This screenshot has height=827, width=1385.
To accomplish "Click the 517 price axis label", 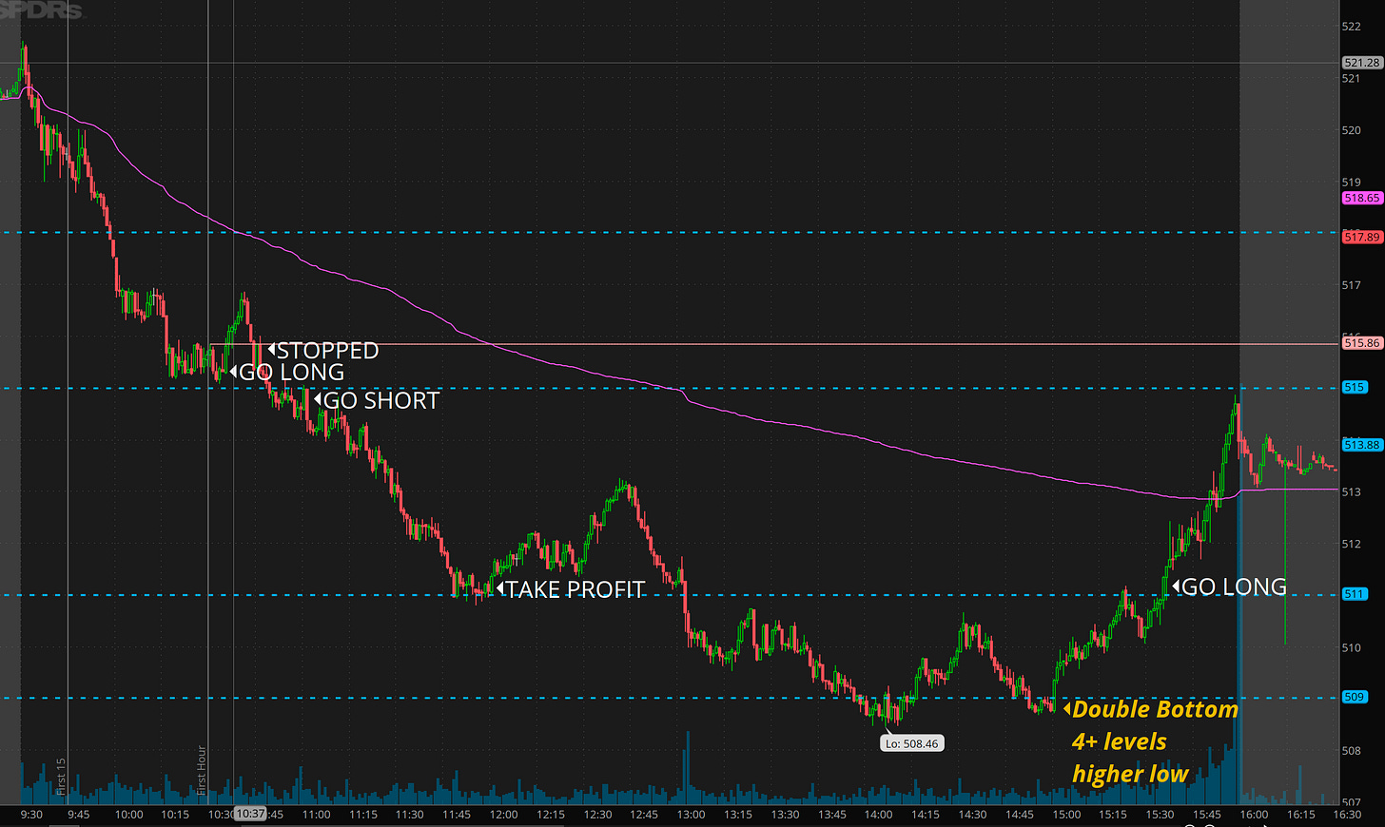I will pos(1351,285).
